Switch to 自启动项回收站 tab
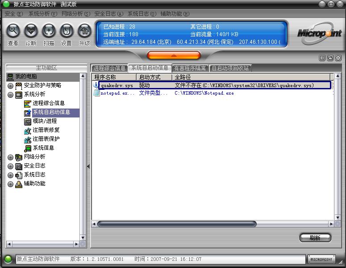 click(x=230, y=68)
